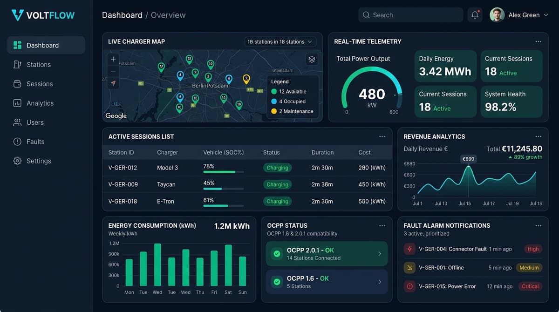559x312 pixels.
Task: Click the Faults alert icon in sidebar
Action: [17, 142]
